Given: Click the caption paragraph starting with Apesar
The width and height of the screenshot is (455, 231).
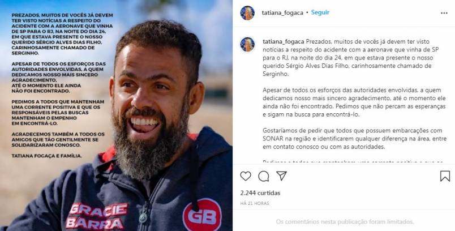Looking at the screenshot, I should pyautogui.click(x=354, y=102).
